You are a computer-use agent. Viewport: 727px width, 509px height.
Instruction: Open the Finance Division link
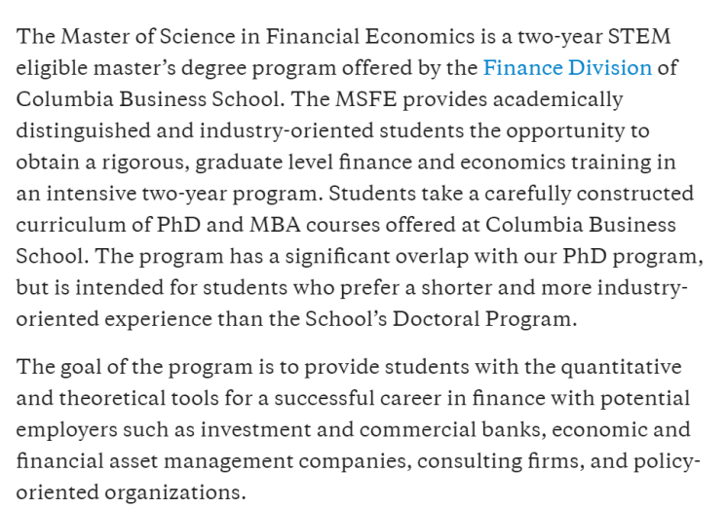point(567,68)
